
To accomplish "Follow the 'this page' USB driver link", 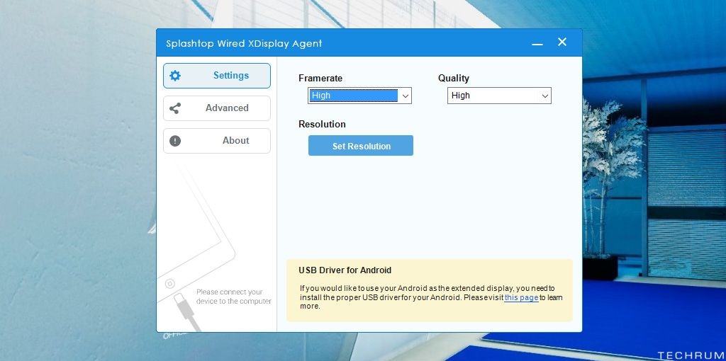I will point(521,298).
